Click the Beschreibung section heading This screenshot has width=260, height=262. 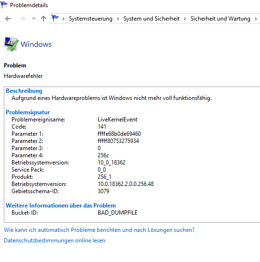(24, 91)
